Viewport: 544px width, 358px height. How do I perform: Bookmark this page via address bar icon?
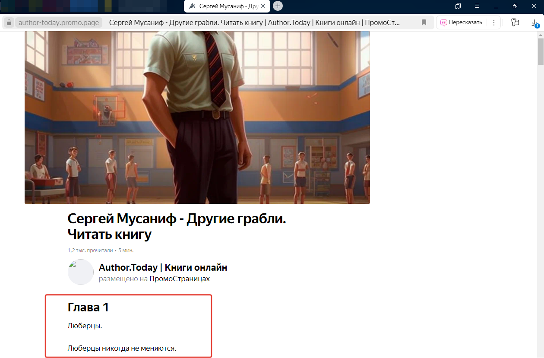(x=424, y=22)
